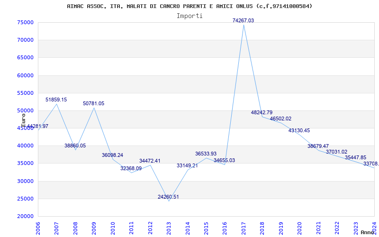This screenshot has width=379, height=237.
Task: Click the data label 38679.47
Action: [318, 146]
